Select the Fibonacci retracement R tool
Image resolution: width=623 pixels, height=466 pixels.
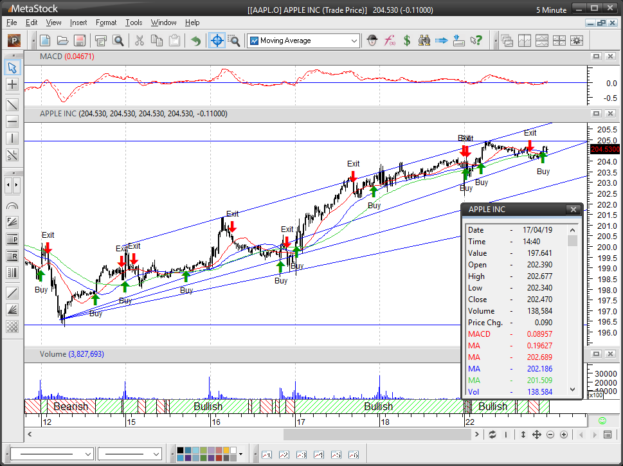[12, 256]
